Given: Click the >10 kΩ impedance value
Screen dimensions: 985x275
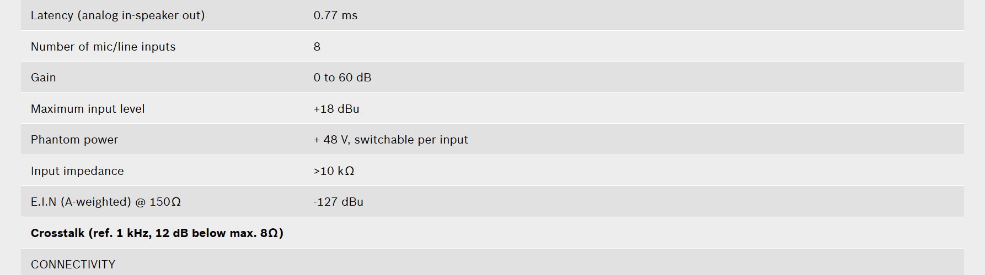Looking at the screenshot, I should [334, 171].
